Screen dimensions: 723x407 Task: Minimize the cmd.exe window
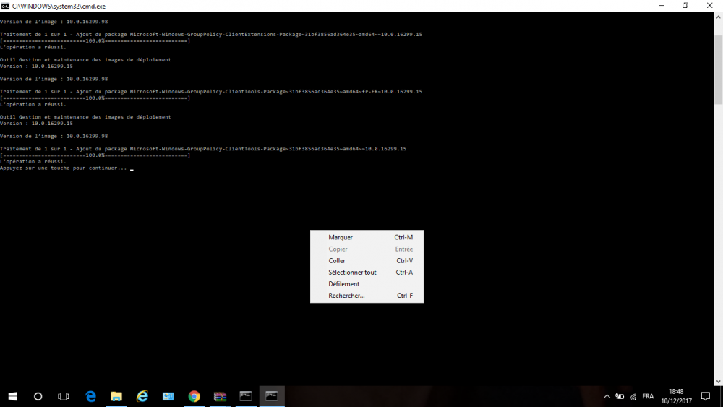coord(662,6)
